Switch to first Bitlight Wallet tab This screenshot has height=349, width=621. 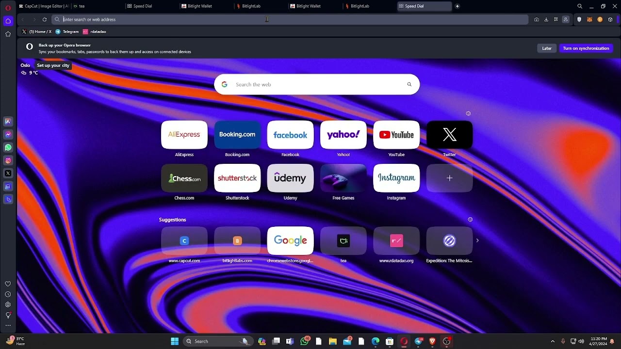[206, 6]
